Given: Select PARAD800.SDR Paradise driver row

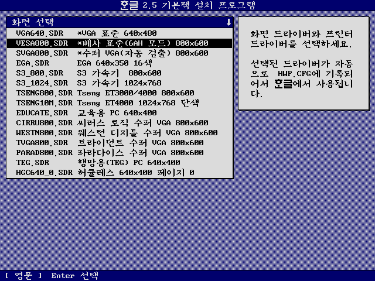Looking at the screenshot, I should (120, 153).
